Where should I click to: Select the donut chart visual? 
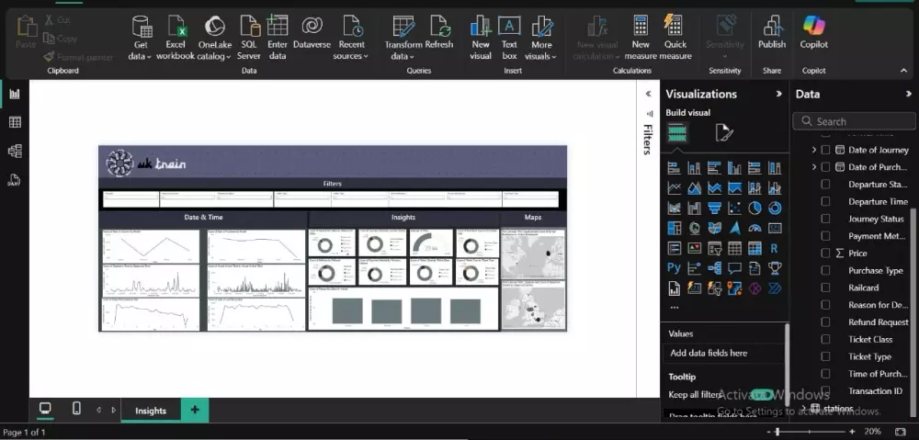774,208
